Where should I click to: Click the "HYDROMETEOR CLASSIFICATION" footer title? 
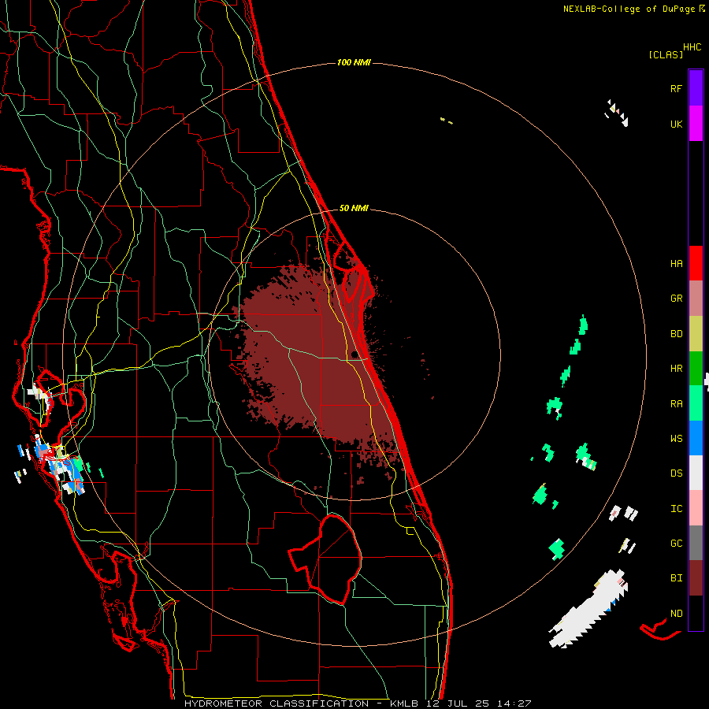pyautogui.click(x=276, y=703)
